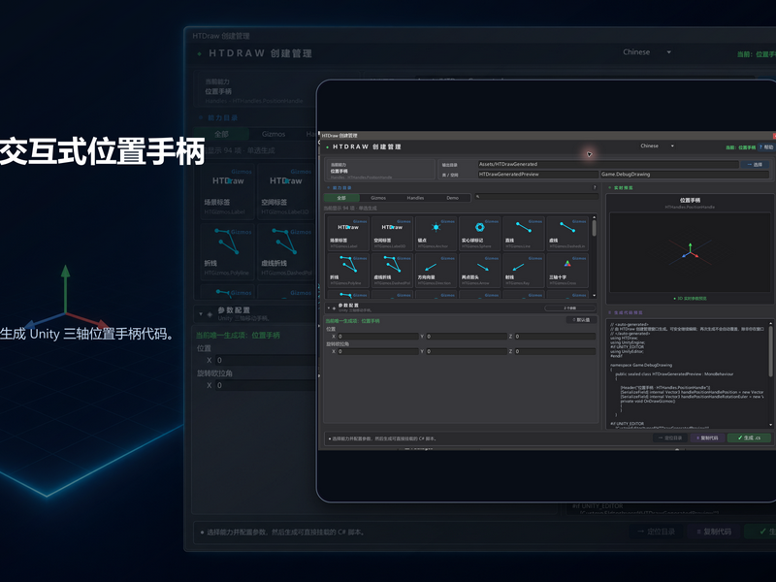Click the code preview scrollbar down arrow
Screen dimensions: 776x582
(x=770, y=425)
